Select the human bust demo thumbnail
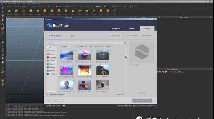The image size is (214, 119). click(66, 85)
